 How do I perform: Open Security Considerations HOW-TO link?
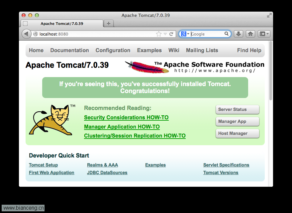pos(126,117)
